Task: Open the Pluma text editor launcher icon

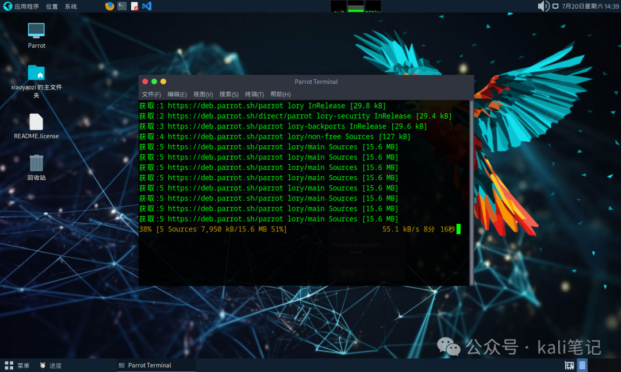Action: pos(135,6)
